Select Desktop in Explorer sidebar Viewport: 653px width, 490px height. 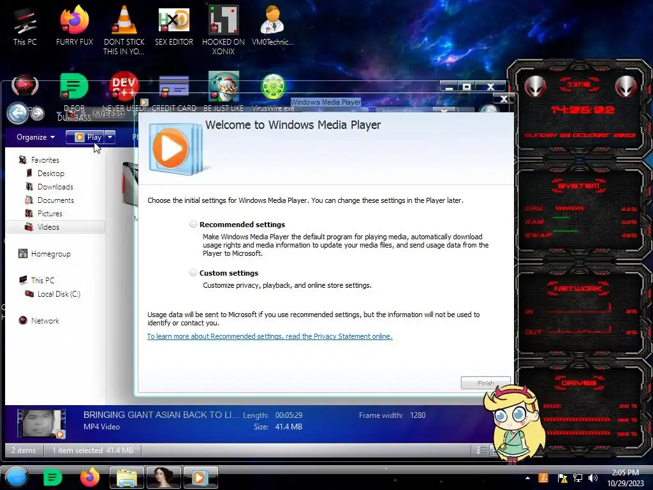(x=50, y=174)
